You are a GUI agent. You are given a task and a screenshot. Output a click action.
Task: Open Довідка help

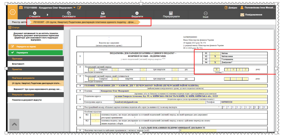coord(231,8)
